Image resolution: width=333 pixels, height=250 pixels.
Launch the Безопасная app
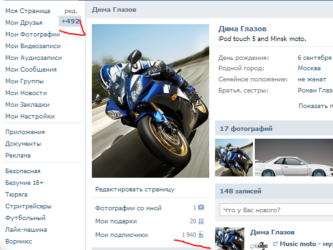click(x=23, y=171)
